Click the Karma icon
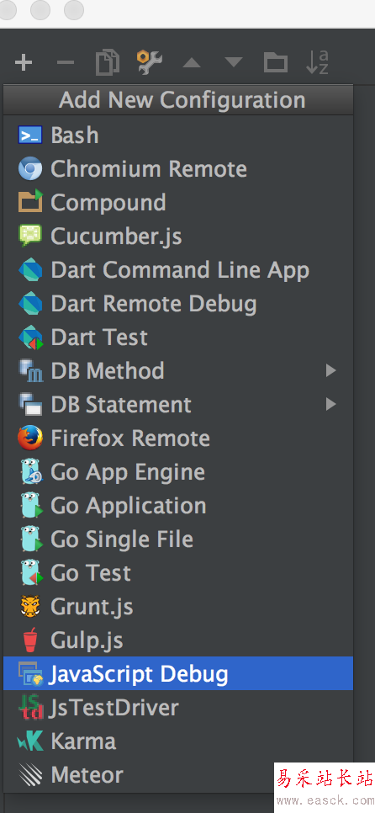 click(x=30, y=741)
